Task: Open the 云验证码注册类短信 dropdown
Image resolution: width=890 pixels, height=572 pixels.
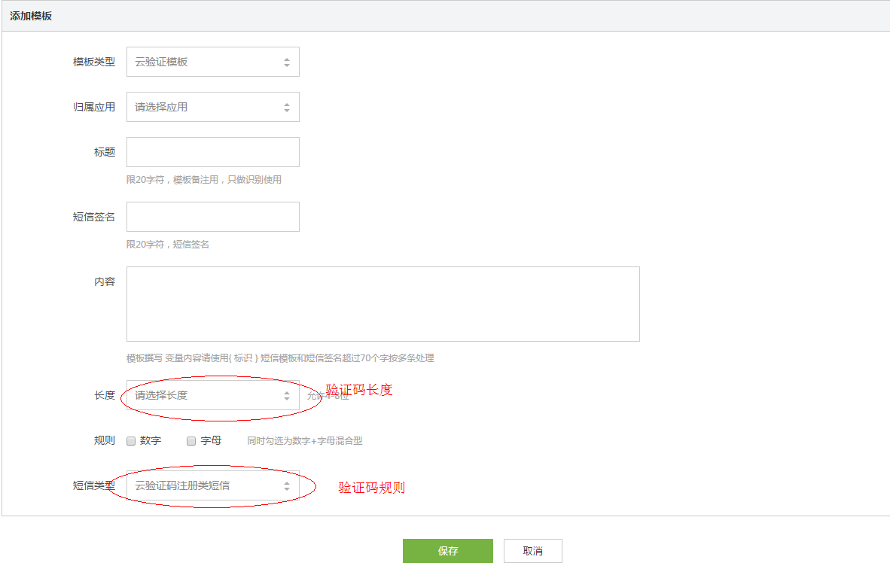Action: pos(203,486)
